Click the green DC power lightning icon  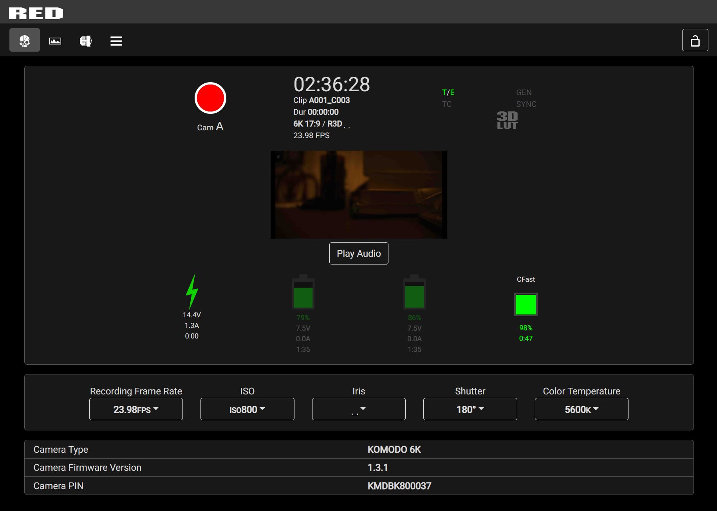point(191,291)
